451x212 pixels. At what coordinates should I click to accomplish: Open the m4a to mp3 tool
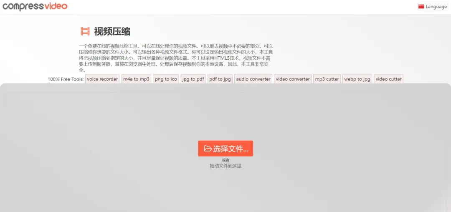[136, 79]
